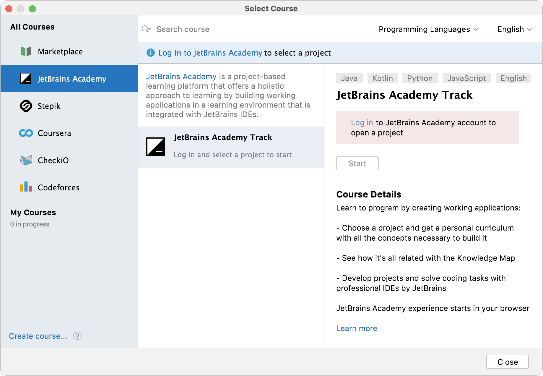Screen dimensions: 543x376
Task: Click the Learn more link
Action: tap(357, 328)
